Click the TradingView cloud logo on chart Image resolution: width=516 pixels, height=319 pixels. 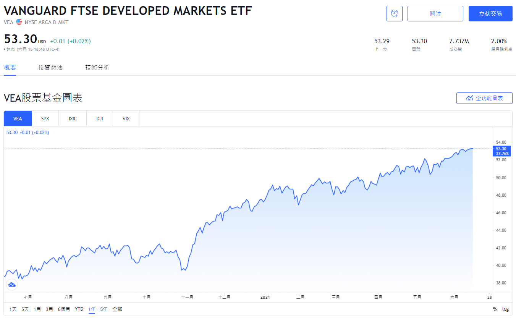[x=11, y=285]
